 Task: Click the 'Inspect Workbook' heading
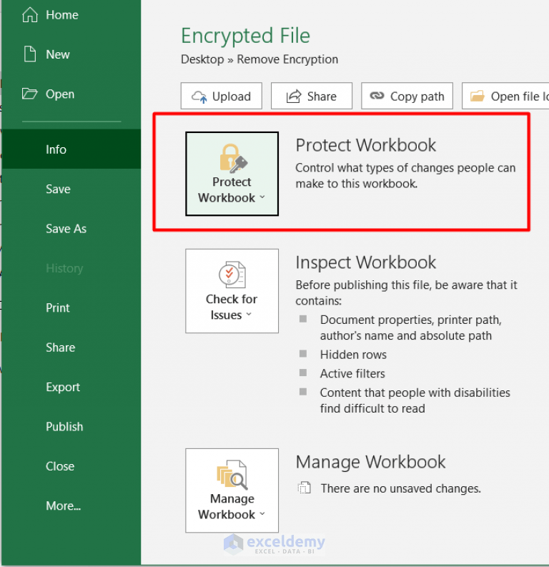click(366, 262)
